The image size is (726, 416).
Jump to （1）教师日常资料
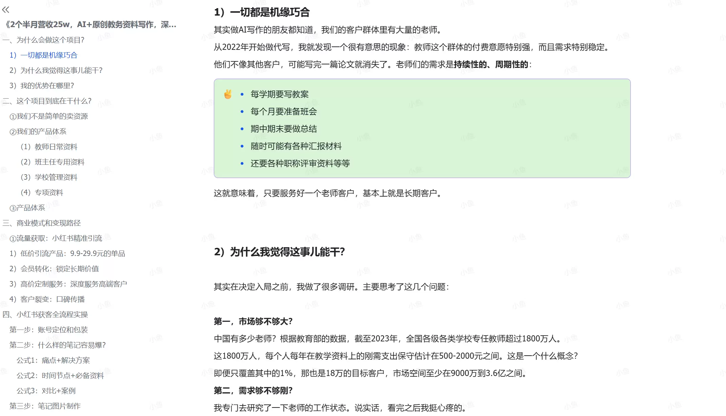[x=49, y=146]
